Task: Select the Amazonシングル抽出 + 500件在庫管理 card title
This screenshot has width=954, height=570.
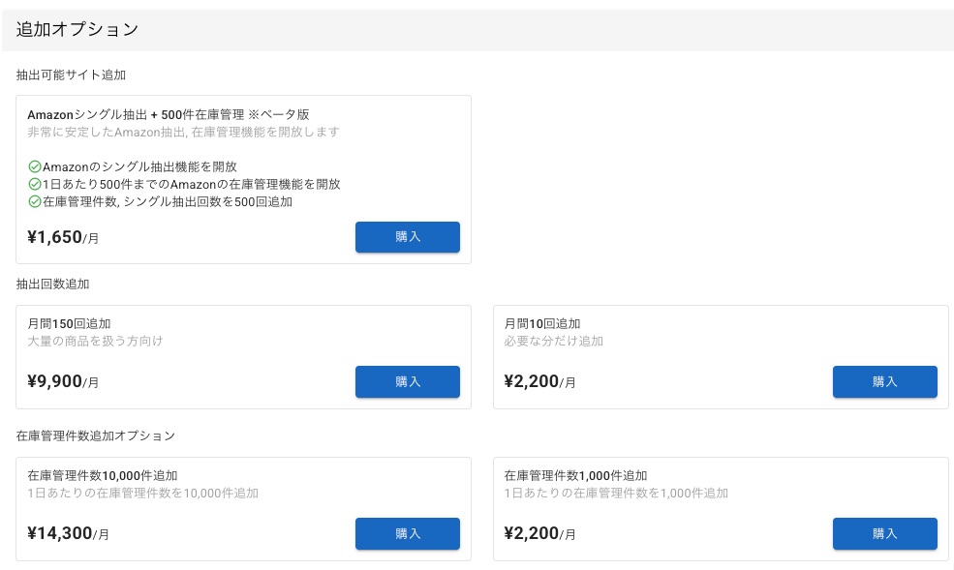Action: (x=168, y=114)
